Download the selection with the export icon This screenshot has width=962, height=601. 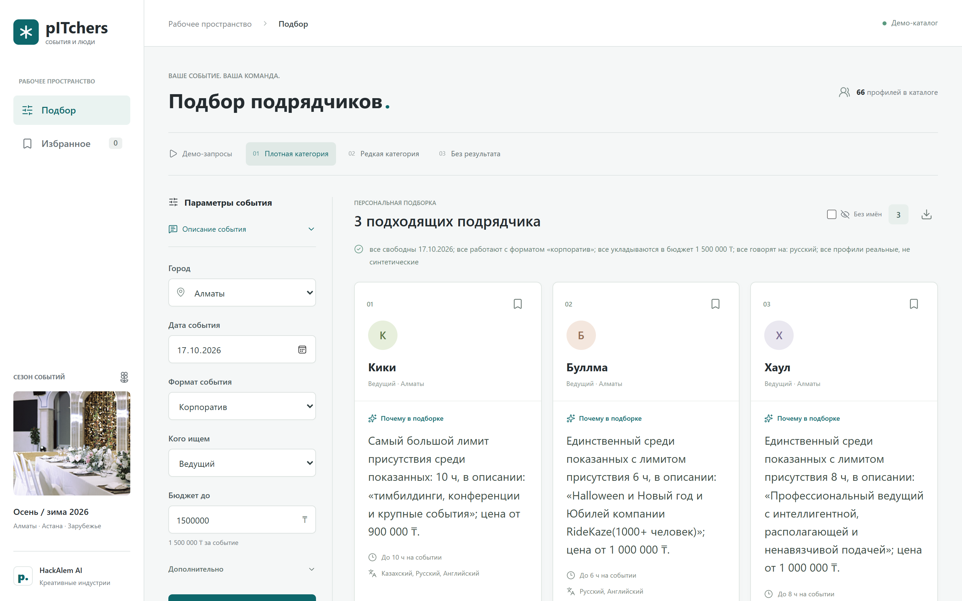click(x=927, y=215)
